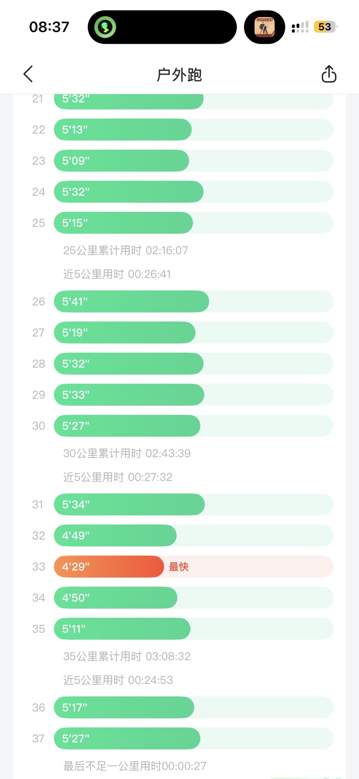This screenshot has height=779, width=359.
Task: Tap the back arrow icon
Action: tap(28, 74)
